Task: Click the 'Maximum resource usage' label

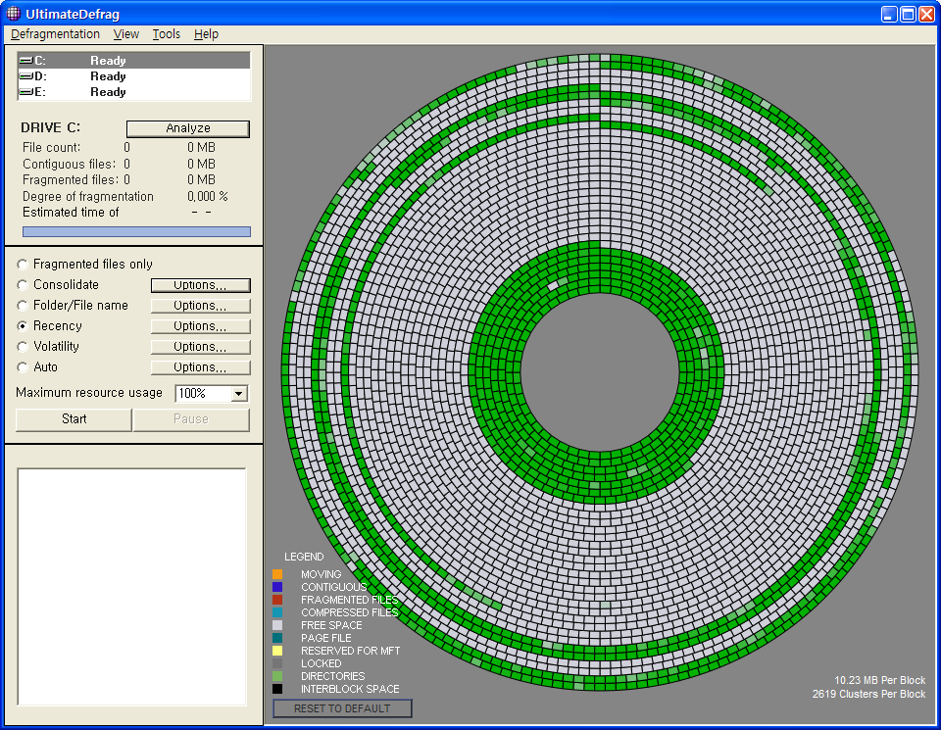Action: click(89, 393)
